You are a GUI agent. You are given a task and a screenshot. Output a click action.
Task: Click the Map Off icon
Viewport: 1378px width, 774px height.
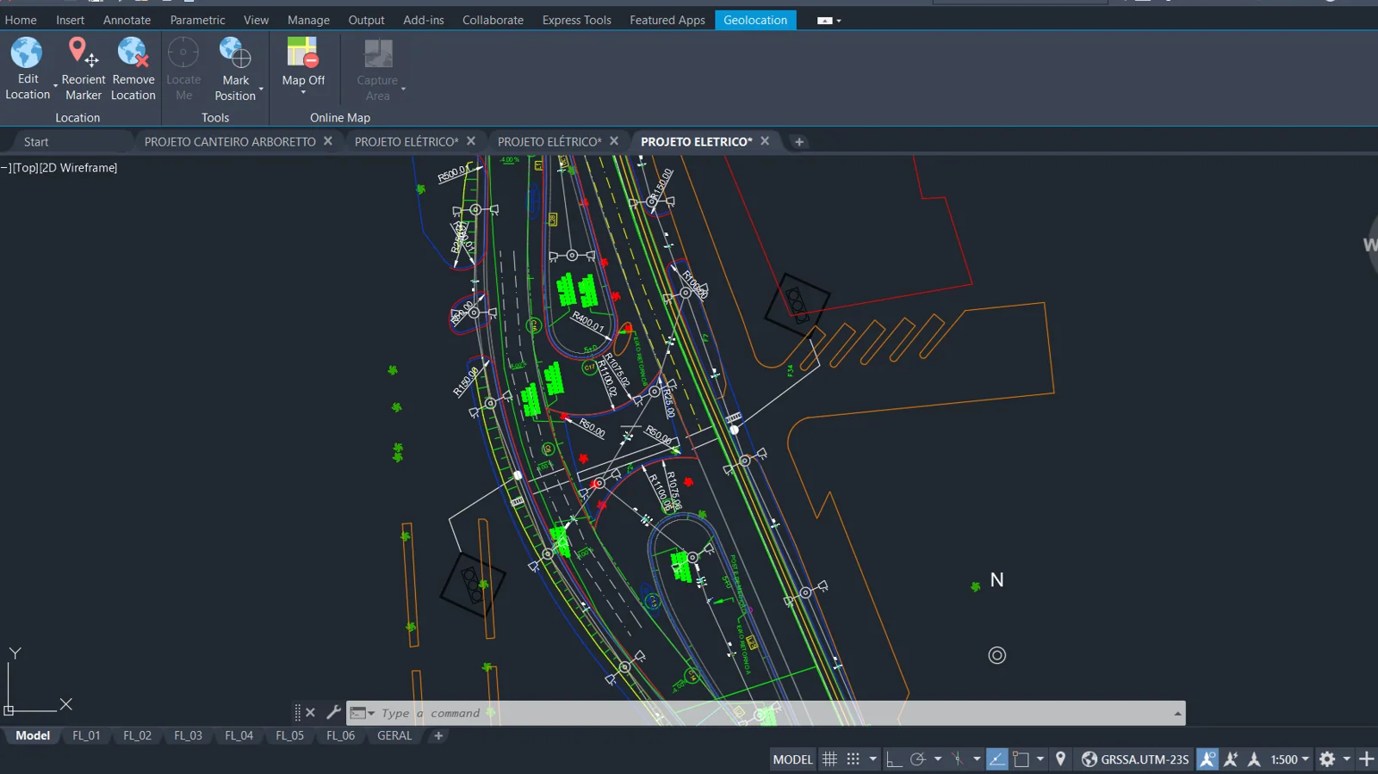[x=303, y=53]
